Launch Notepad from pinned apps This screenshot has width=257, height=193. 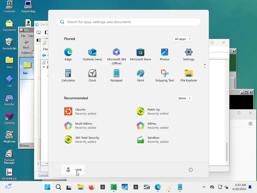[116, 75]
